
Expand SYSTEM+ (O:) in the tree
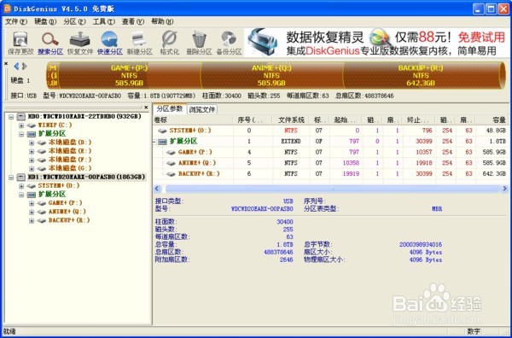[x=21, y=186]
